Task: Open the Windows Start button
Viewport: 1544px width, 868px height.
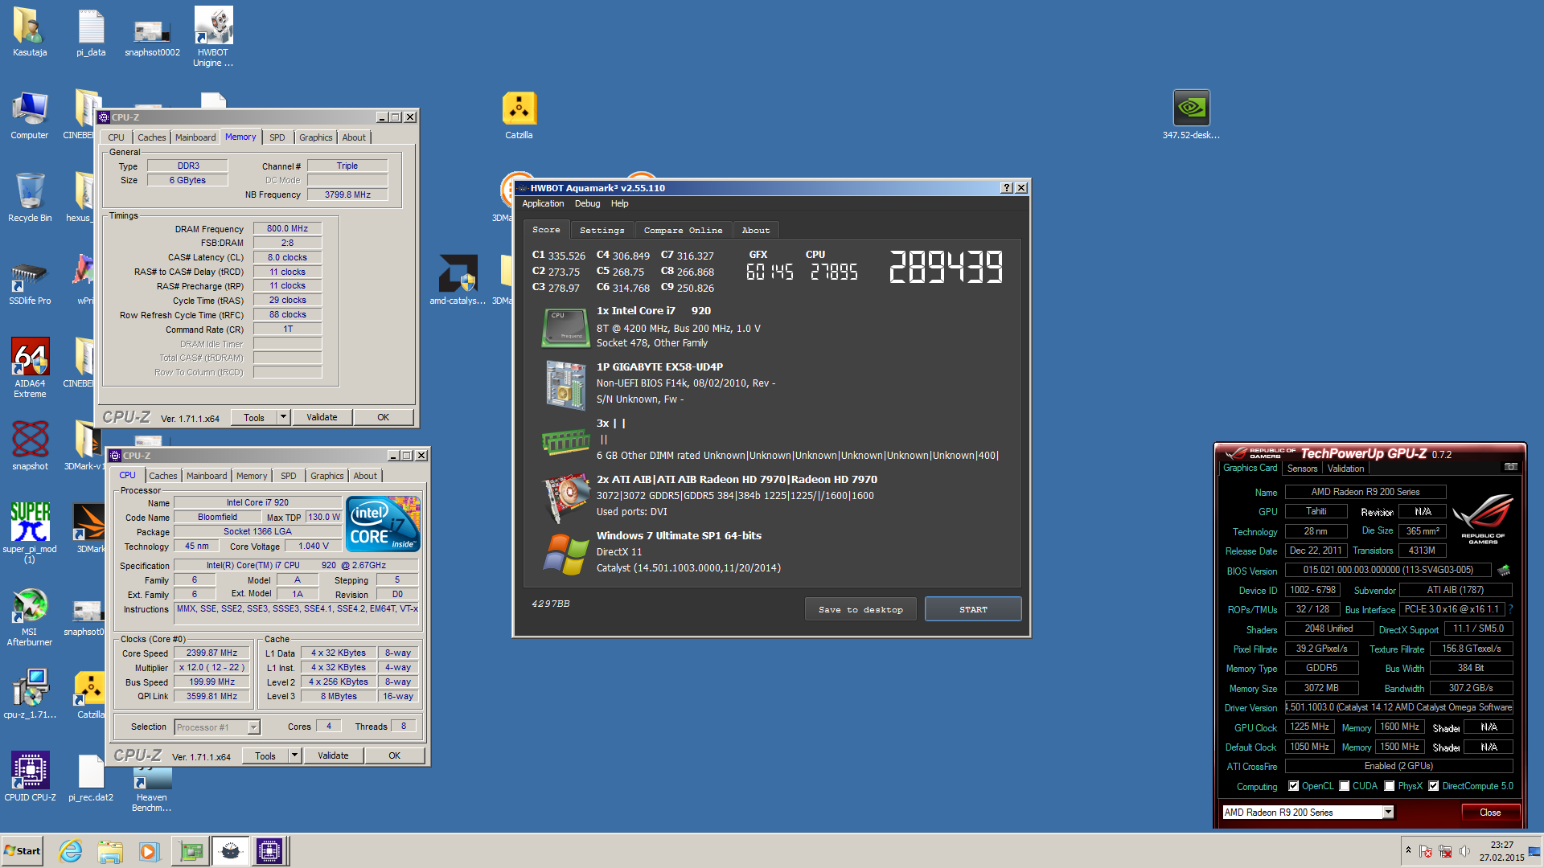Action: coord(23,851)
